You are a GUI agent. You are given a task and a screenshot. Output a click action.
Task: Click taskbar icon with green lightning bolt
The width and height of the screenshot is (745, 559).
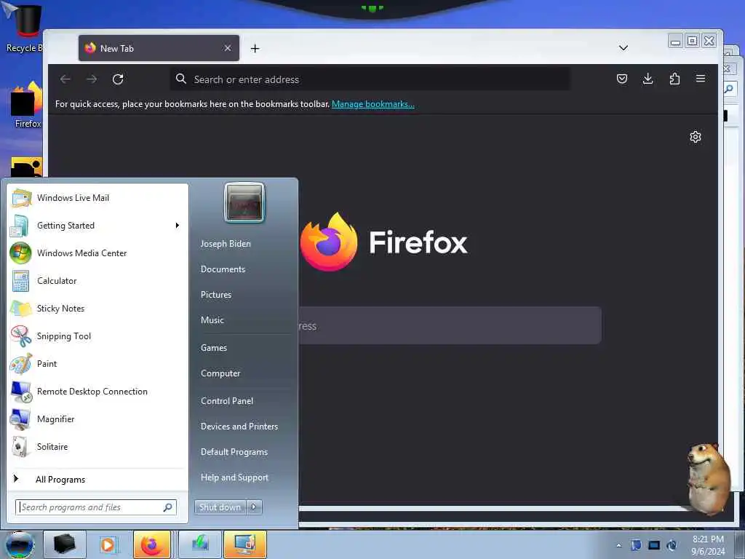tap(199, 544)
